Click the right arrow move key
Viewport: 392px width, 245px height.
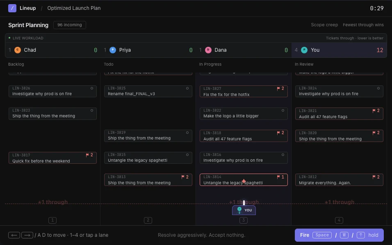pos(27,235)
